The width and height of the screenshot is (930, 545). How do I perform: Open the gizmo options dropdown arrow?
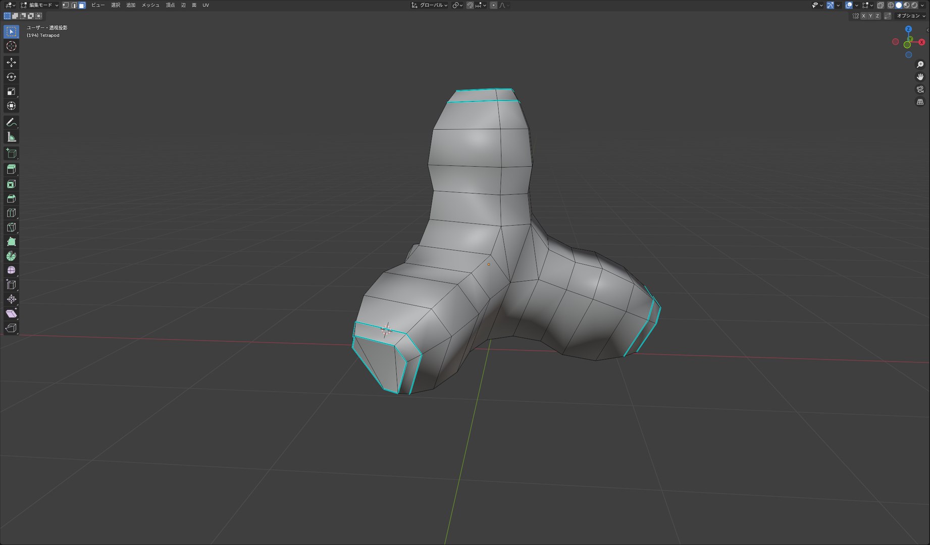[x=838, y=5]
